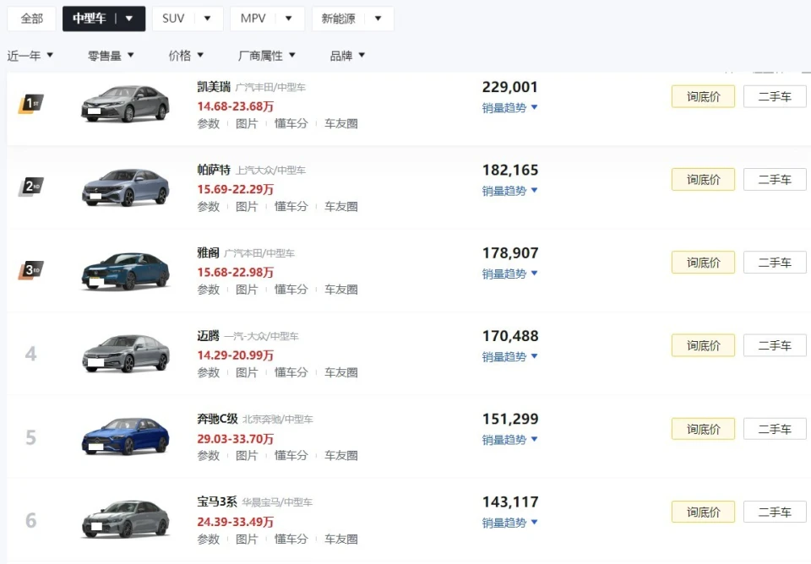Image resolution: width=811 pixels, height=564 pixels.
Task: Expand the SUV category dropdown
Action: pos(207,19)
